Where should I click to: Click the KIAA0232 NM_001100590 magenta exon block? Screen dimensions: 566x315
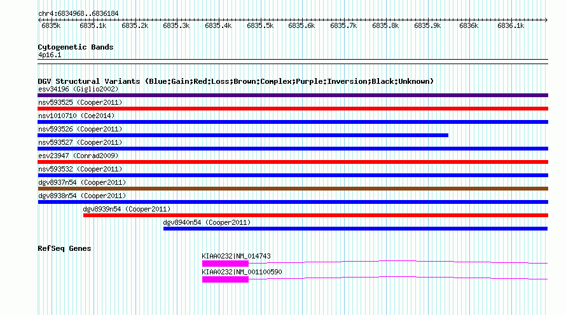click(225, 279)
